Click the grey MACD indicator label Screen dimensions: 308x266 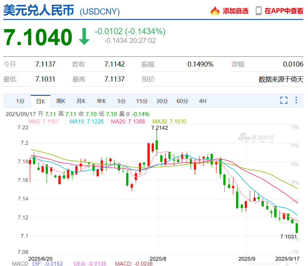point(20,264)
